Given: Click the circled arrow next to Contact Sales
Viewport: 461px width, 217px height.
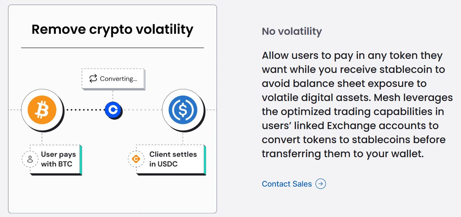Looking at the screenshot, I should [x=321, y=184].
